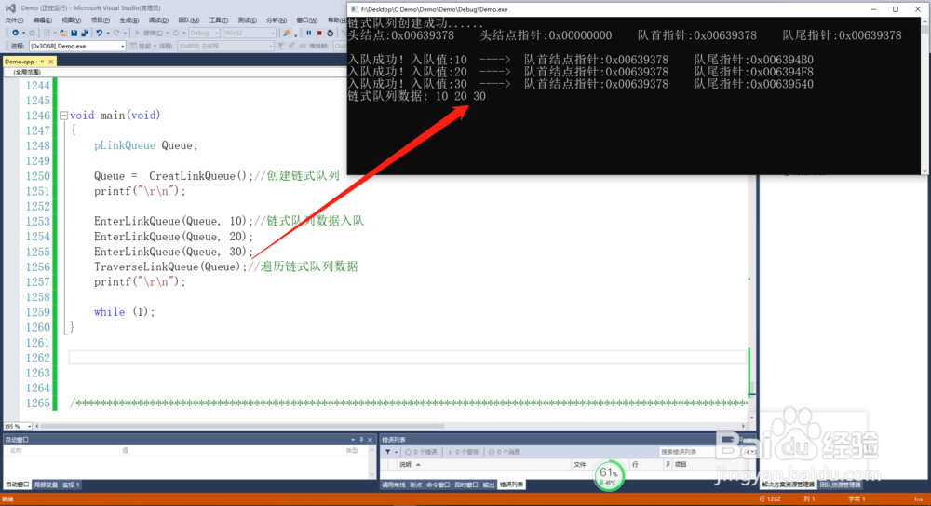Image resolution: width=931 pixels, height=506 pixels.
Task: Click the Demo.exe console window title icon
Action: (x=355, y=9)
